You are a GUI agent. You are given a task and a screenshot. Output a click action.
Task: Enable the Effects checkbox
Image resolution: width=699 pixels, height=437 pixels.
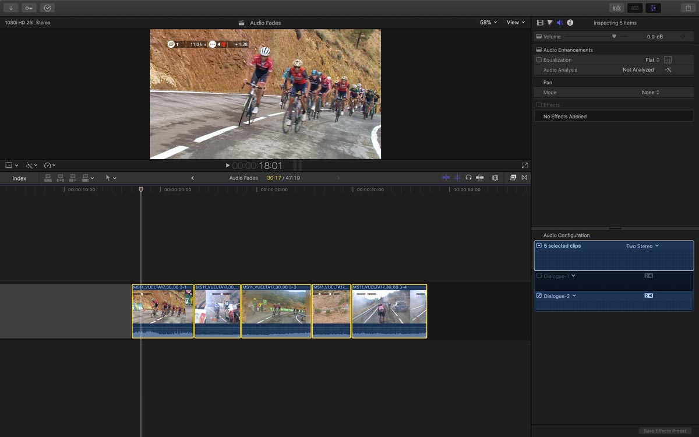[x=539, y=105]
